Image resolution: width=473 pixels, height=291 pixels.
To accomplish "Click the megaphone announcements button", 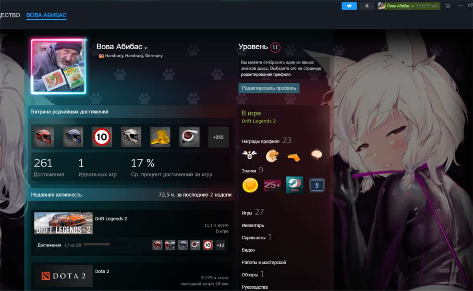I will click(349, 6).
